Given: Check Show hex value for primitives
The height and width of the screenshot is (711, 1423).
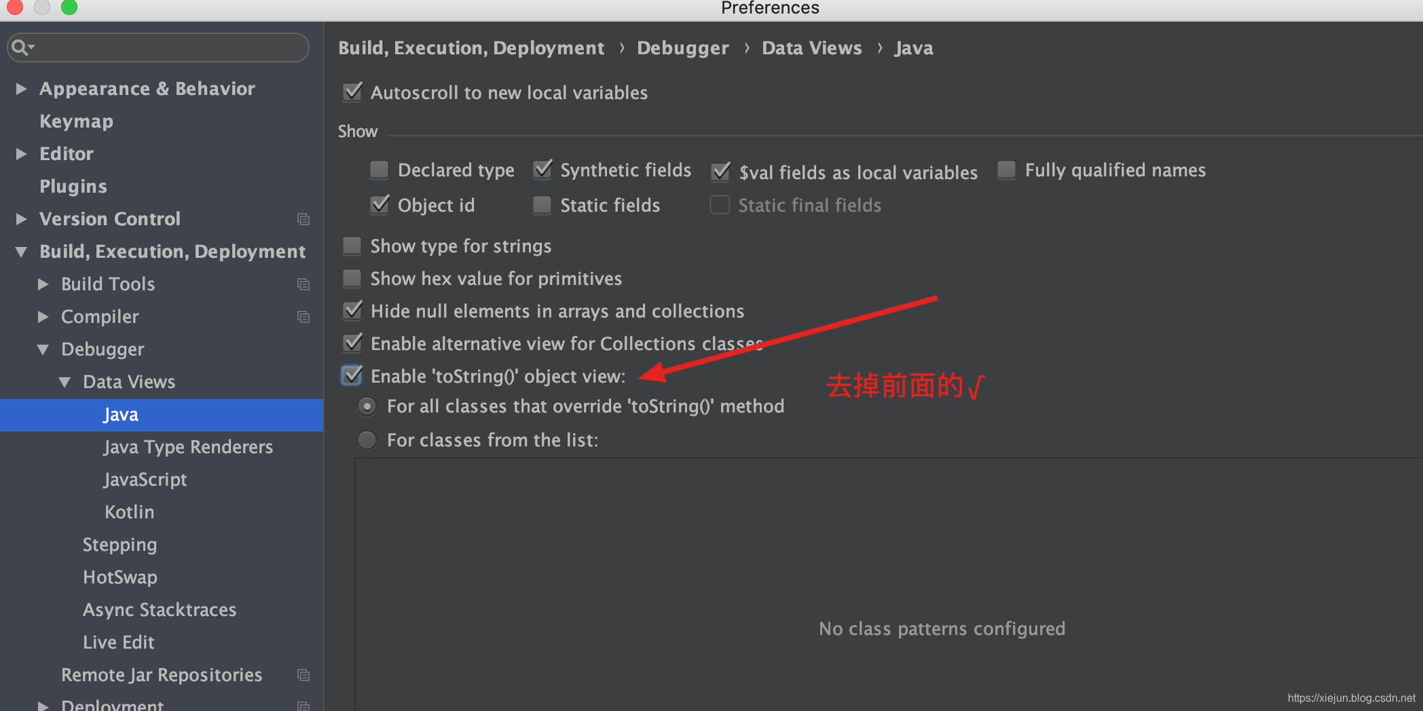Looking at the screenshot, I should click(352, 278).
